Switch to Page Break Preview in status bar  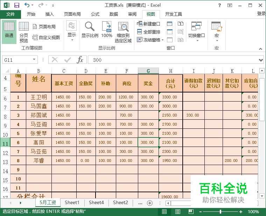(x=191, y=211)
